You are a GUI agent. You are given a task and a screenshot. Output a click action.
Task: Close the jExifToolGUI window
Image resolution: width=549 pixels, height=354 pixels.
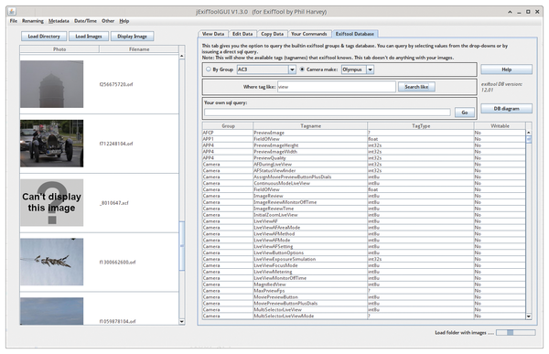coord(537,12)
